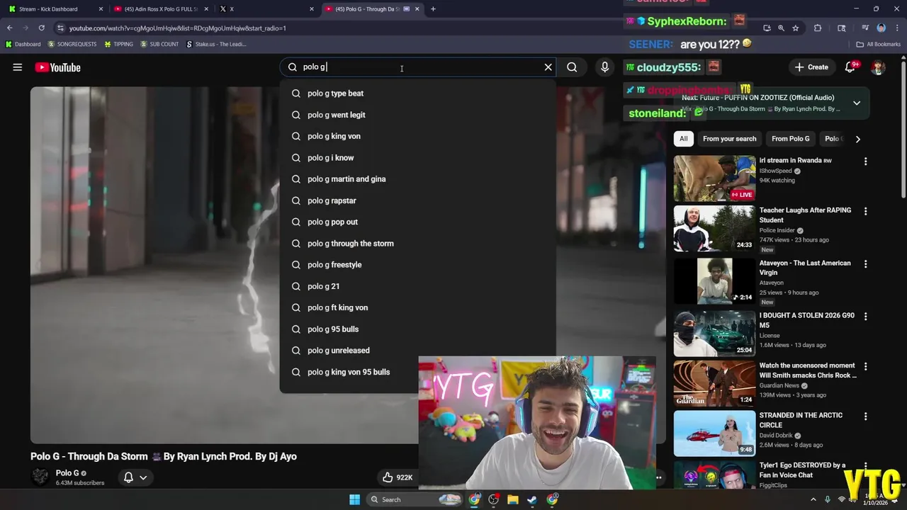Clear the search box with X

[548, 67]
